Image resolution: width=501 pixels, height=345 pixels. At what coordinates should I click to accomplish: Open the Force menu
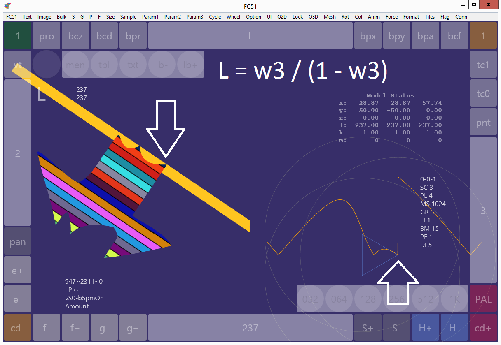coord(392,17)
